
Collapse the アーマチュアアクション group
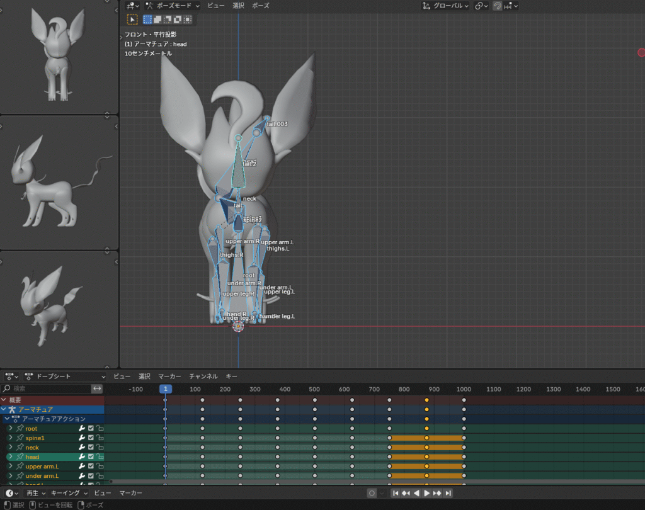pyautogui.click(x=7, y=419)
